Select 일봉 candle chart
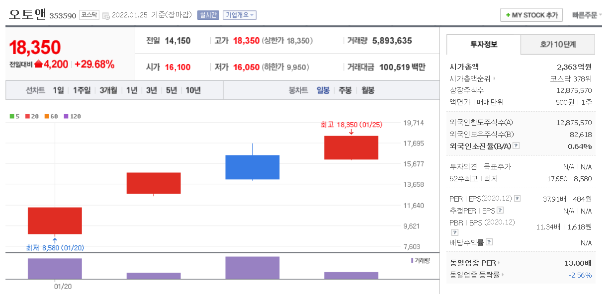Image resolution: width=613 pixels, height=294 pixels. pyautogui.click(x=323, y=90)
